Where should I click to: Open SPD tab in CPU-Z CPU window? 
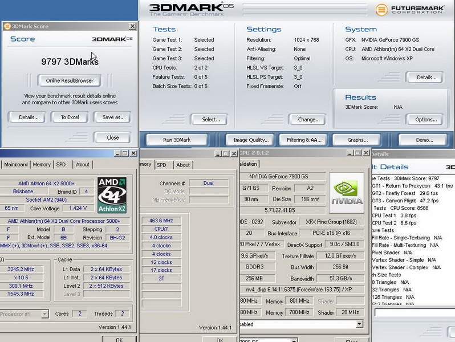[x=61, y=165]
